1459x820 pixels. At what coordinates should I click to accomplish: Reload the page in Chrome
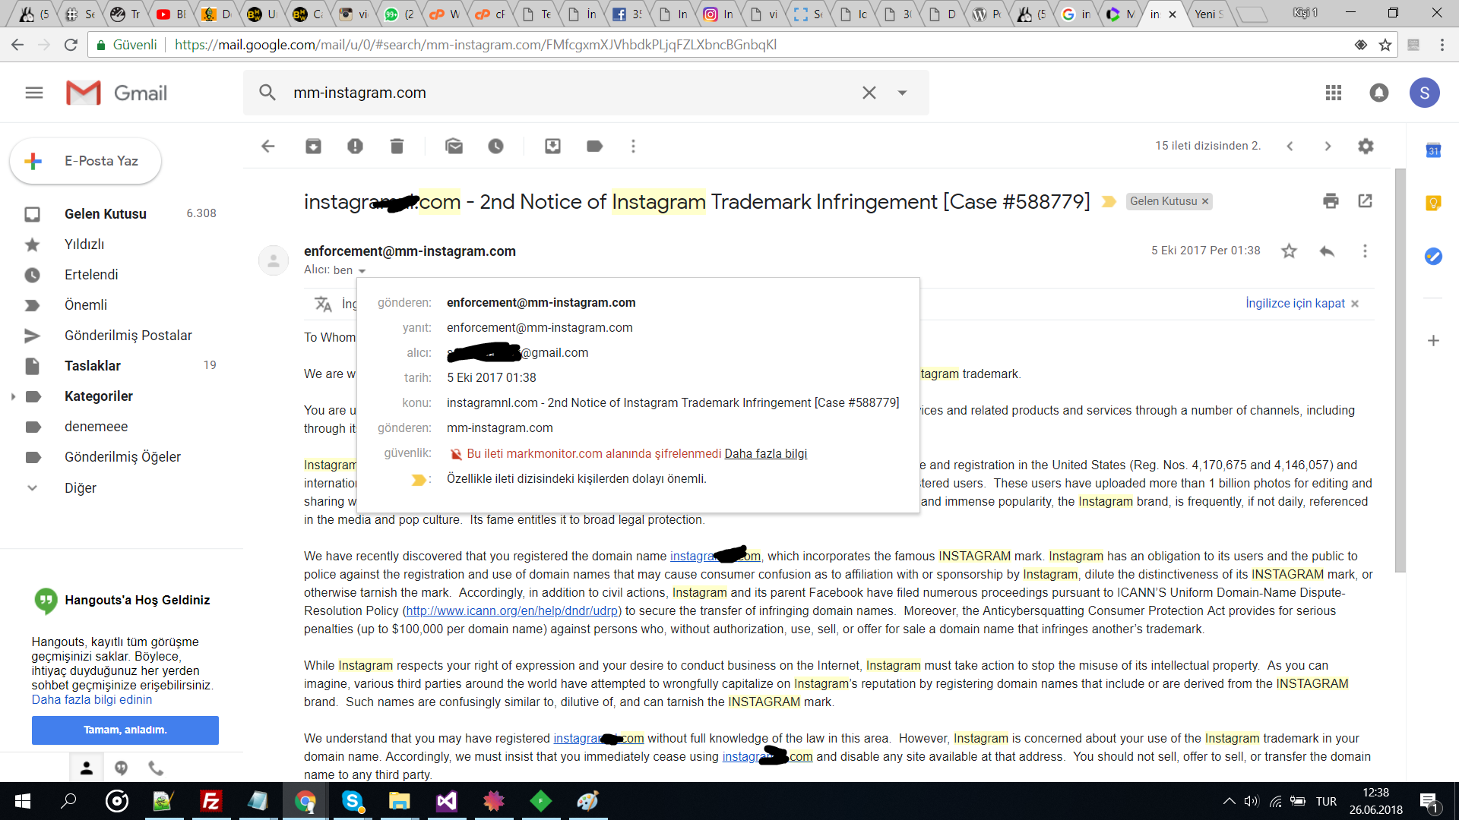pos(71,45)
